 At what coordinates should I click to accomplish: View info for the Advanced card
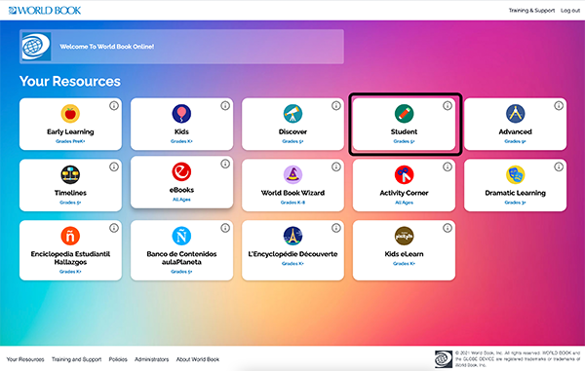559,106
